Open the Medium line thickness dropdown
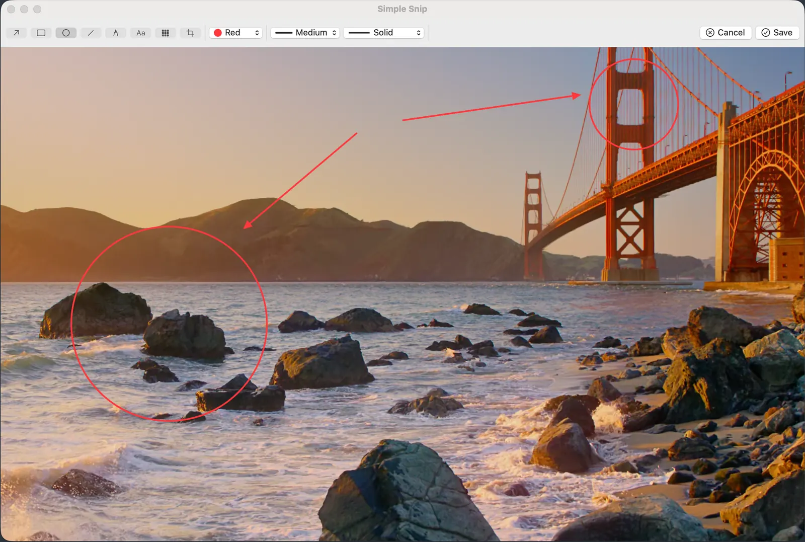The height and width of the screenshot is (542, 805). tap(305, 33)
